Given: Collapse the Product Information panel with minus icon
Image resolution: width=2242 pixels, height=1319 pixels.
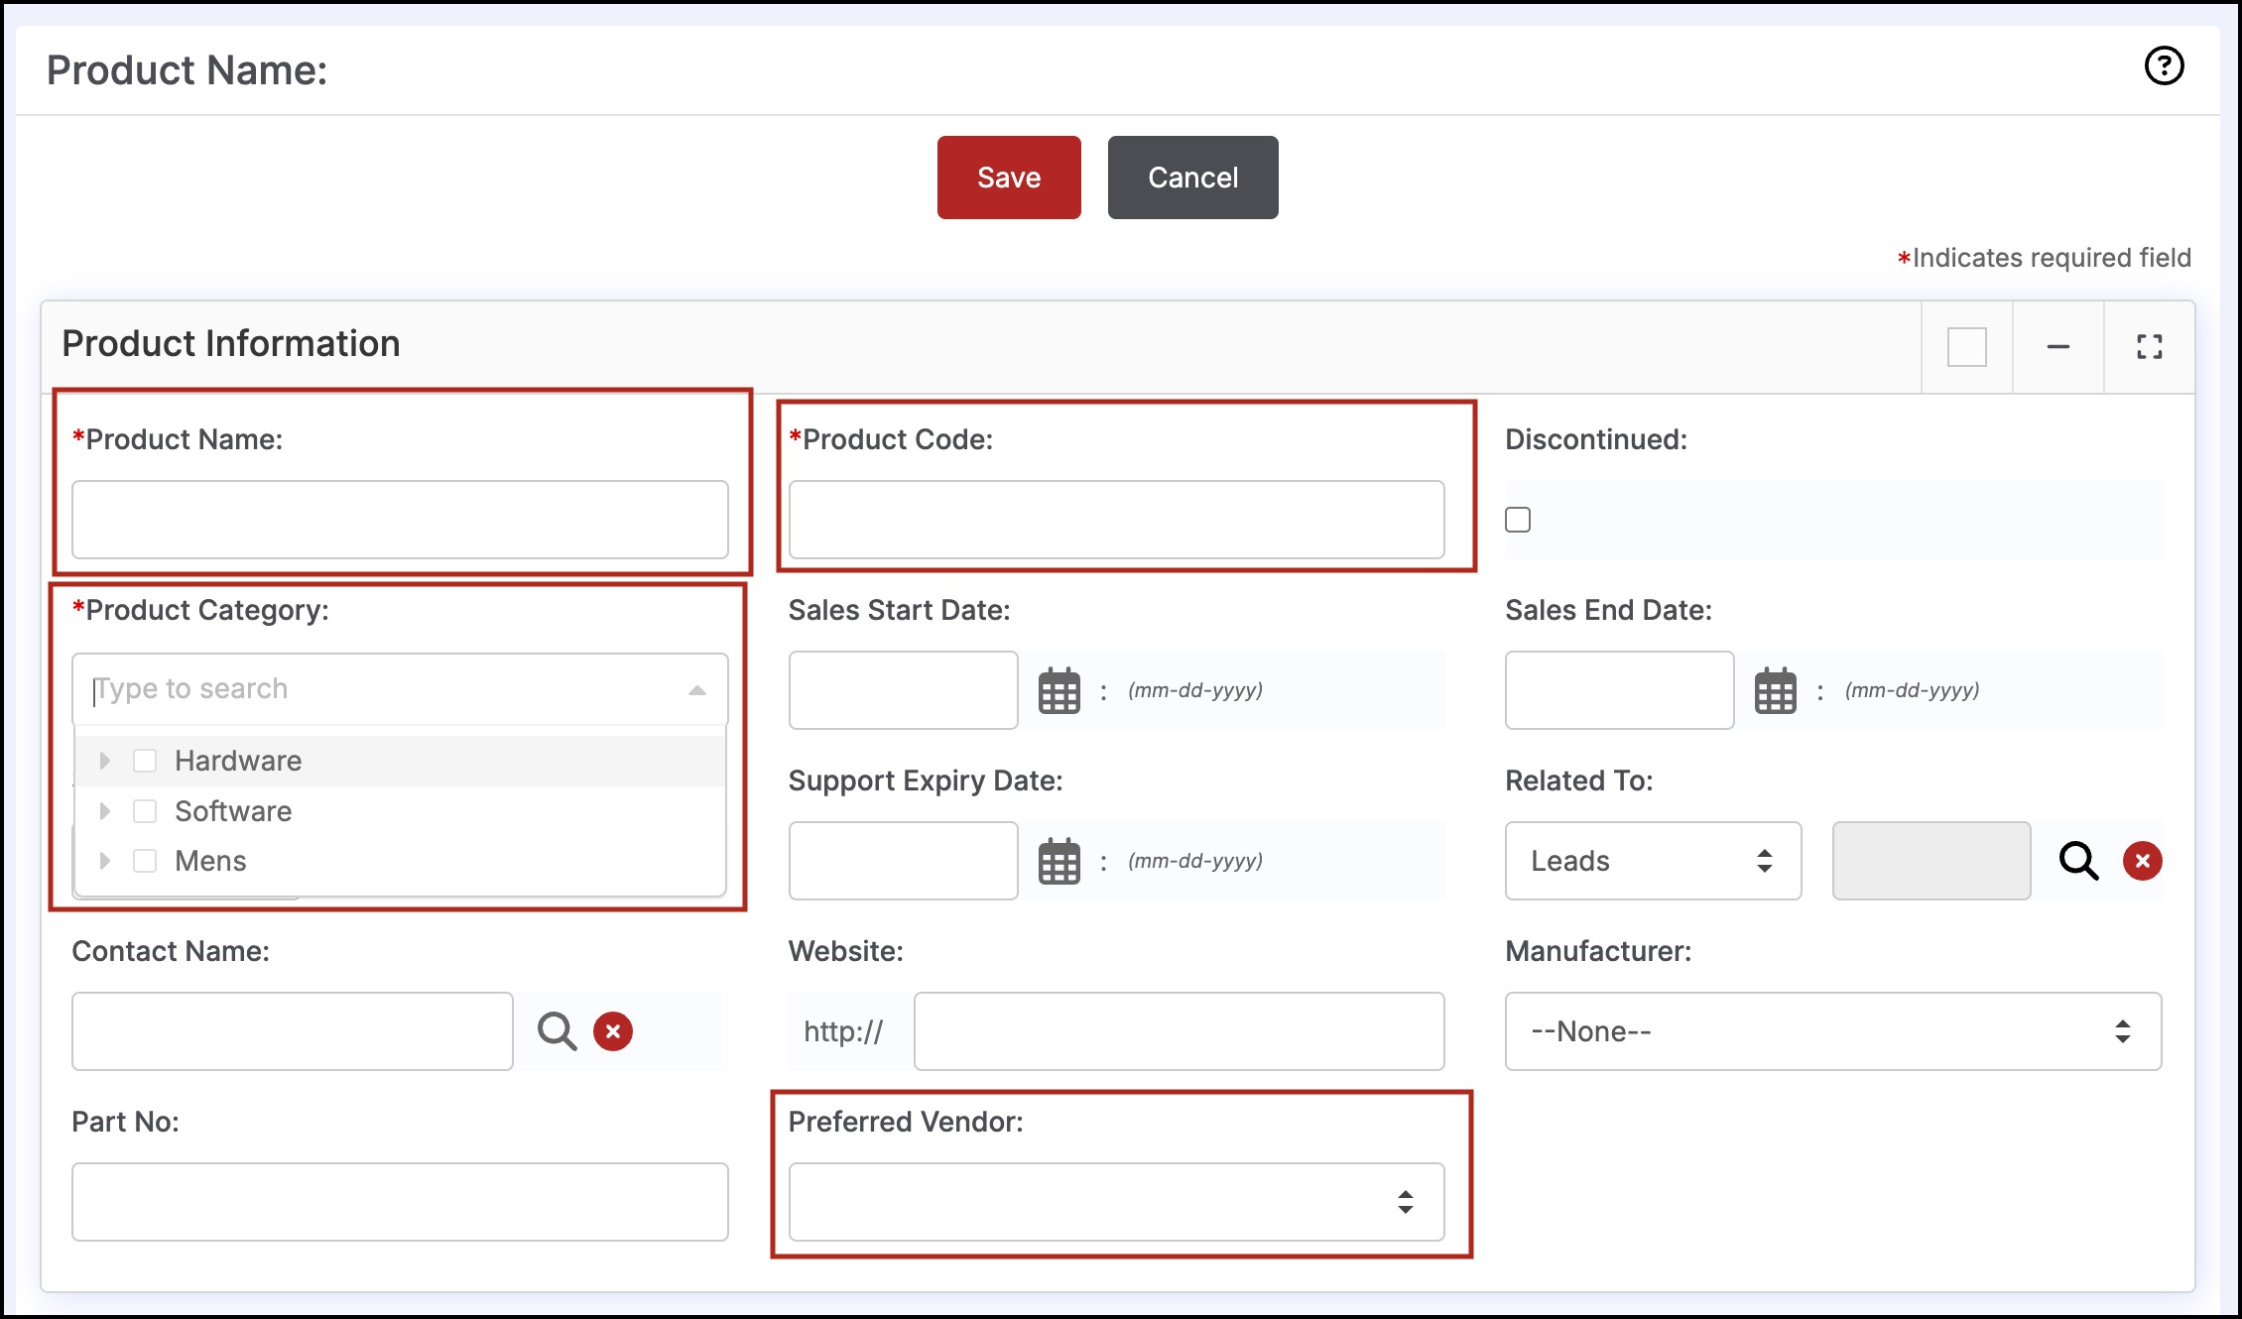Looking at the screenshot, I should tap(2058, 347).
